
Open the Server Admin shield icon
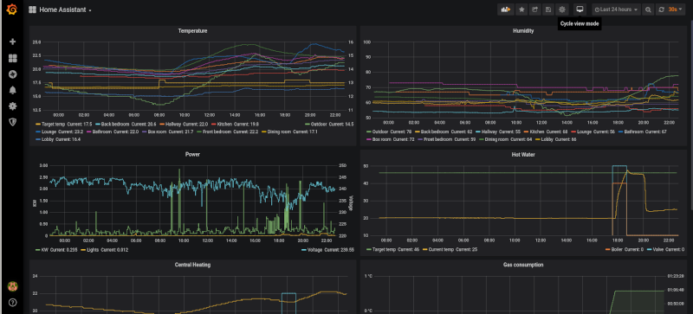(x=13, y=122)
